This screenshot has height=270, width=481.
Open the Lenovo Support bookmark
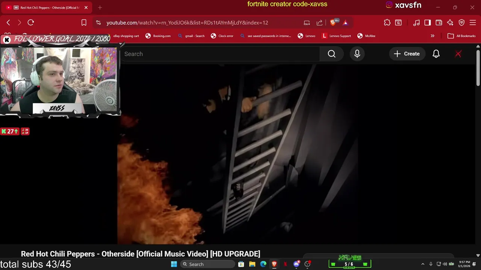coord(336,36)
